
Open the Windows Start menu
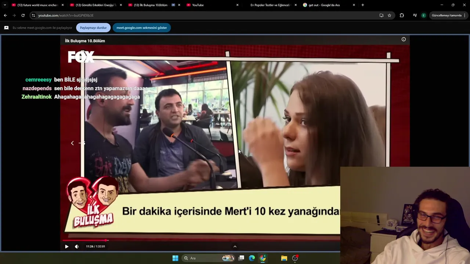[x=175, y=258]
